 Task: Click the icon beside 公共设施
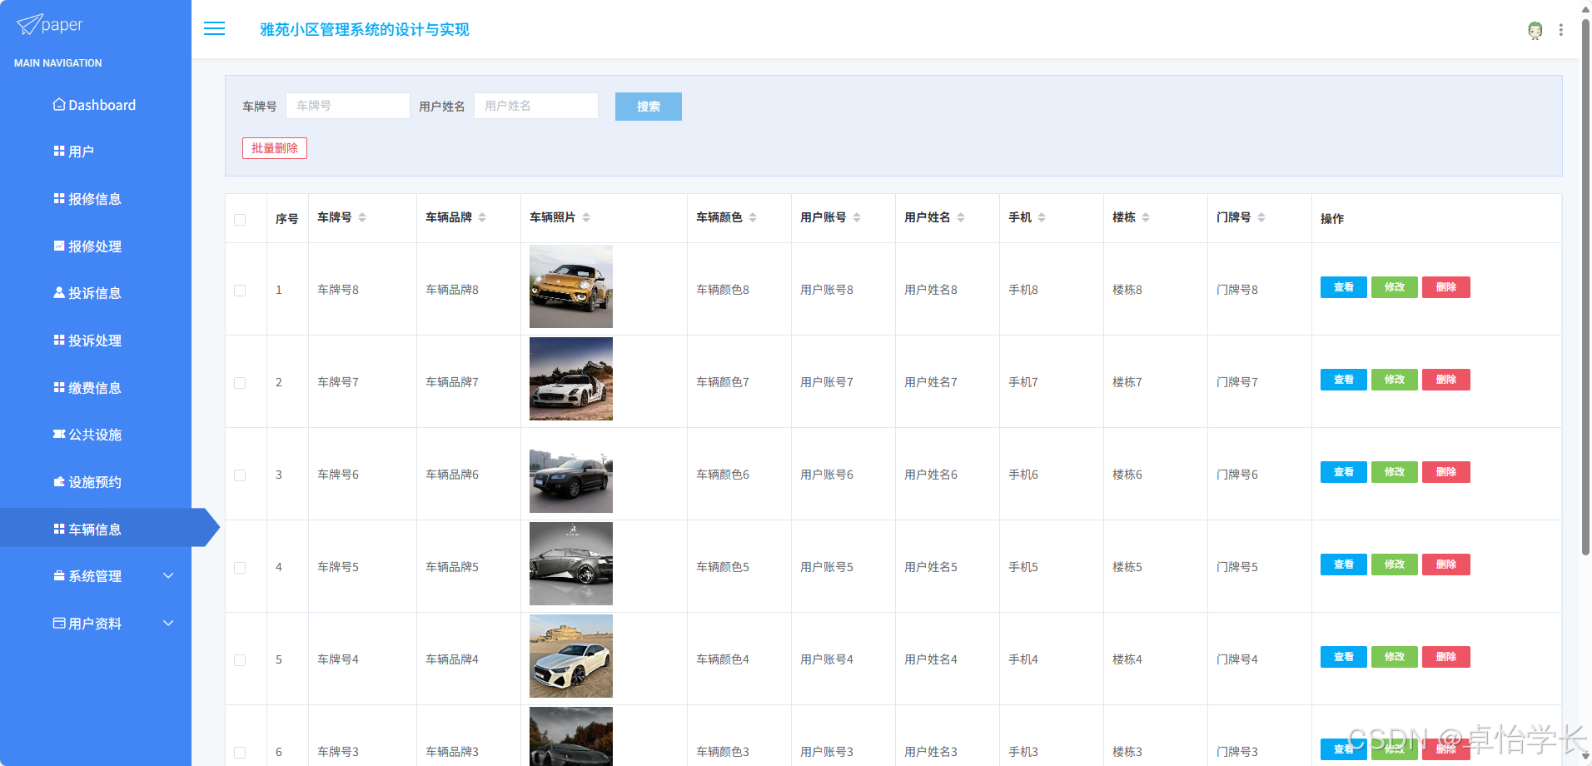pyautogui.click(x=59, y=435)
